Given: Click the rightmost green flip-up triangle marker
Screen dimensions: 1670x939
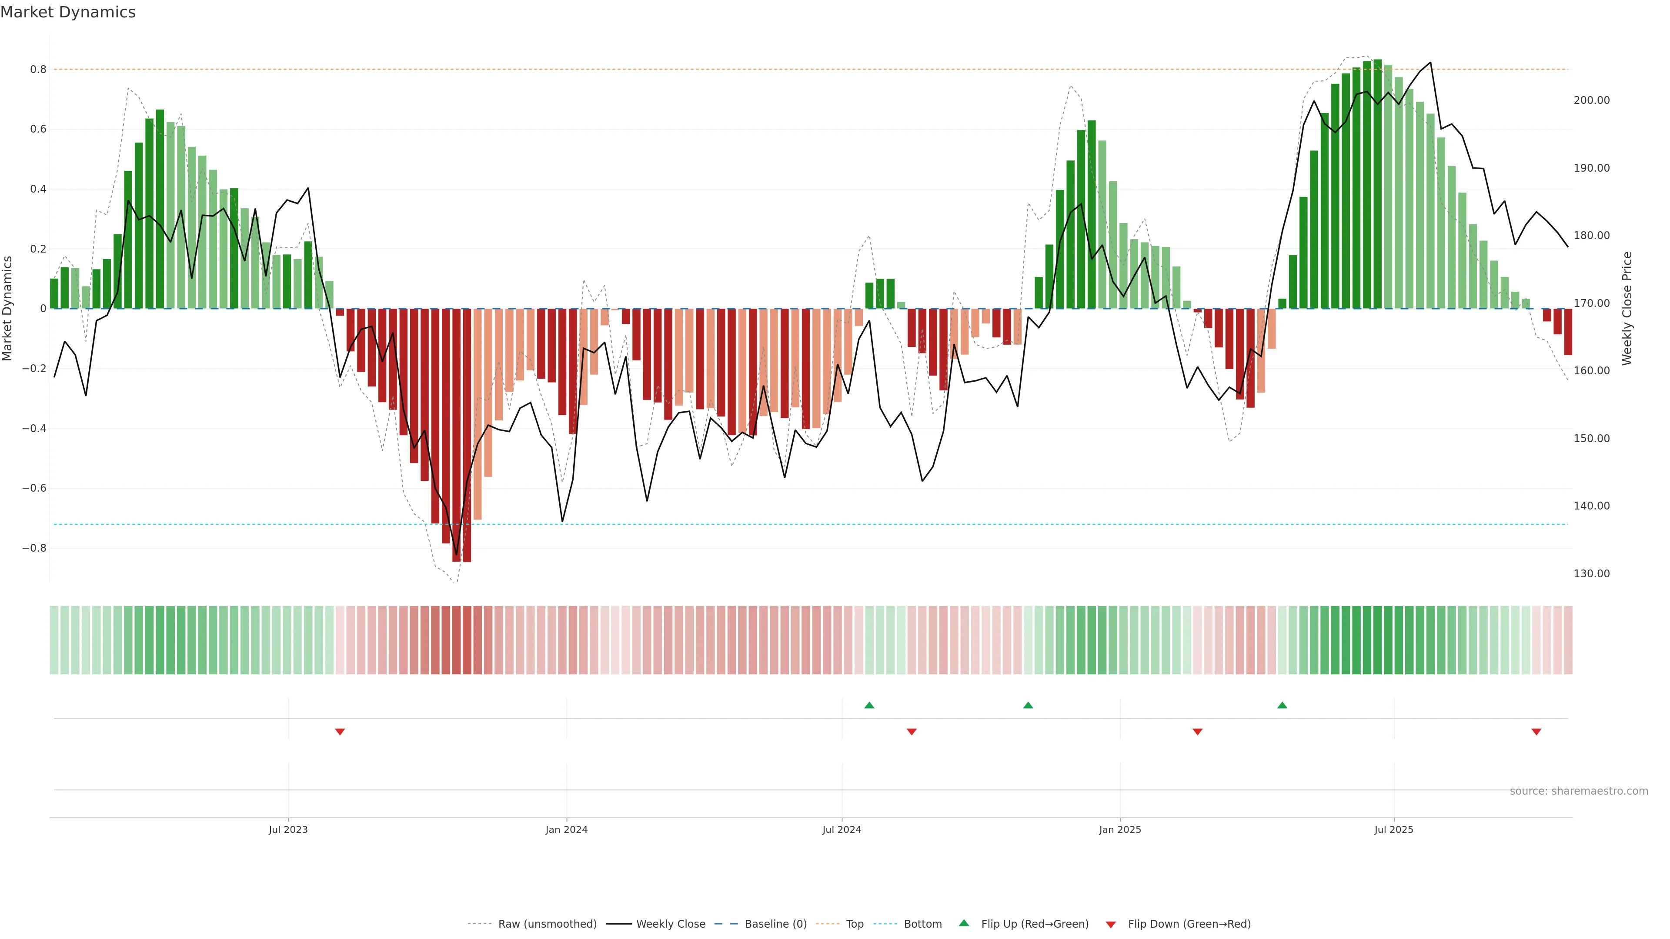Looking at the screenshot, I should click(1283, 705).
